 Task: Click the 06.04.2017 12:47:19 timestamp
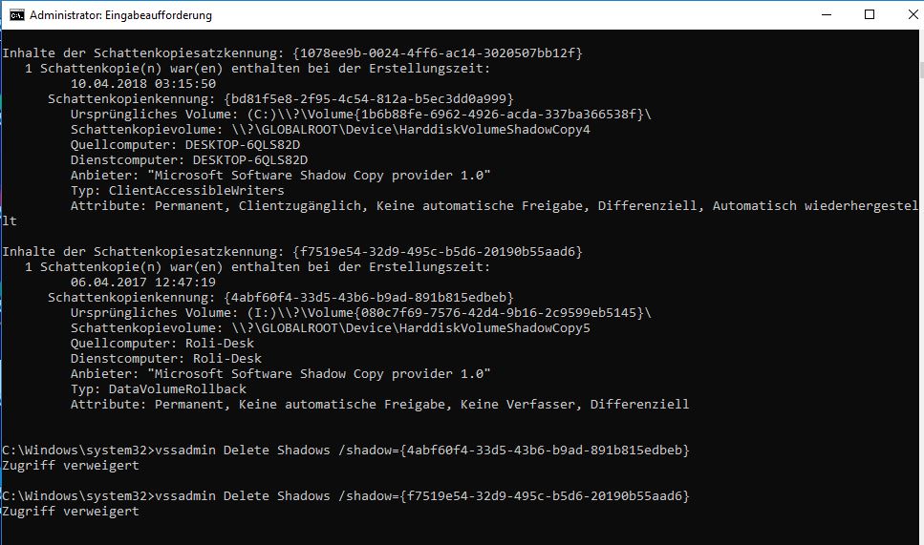(x=143, y=282)
